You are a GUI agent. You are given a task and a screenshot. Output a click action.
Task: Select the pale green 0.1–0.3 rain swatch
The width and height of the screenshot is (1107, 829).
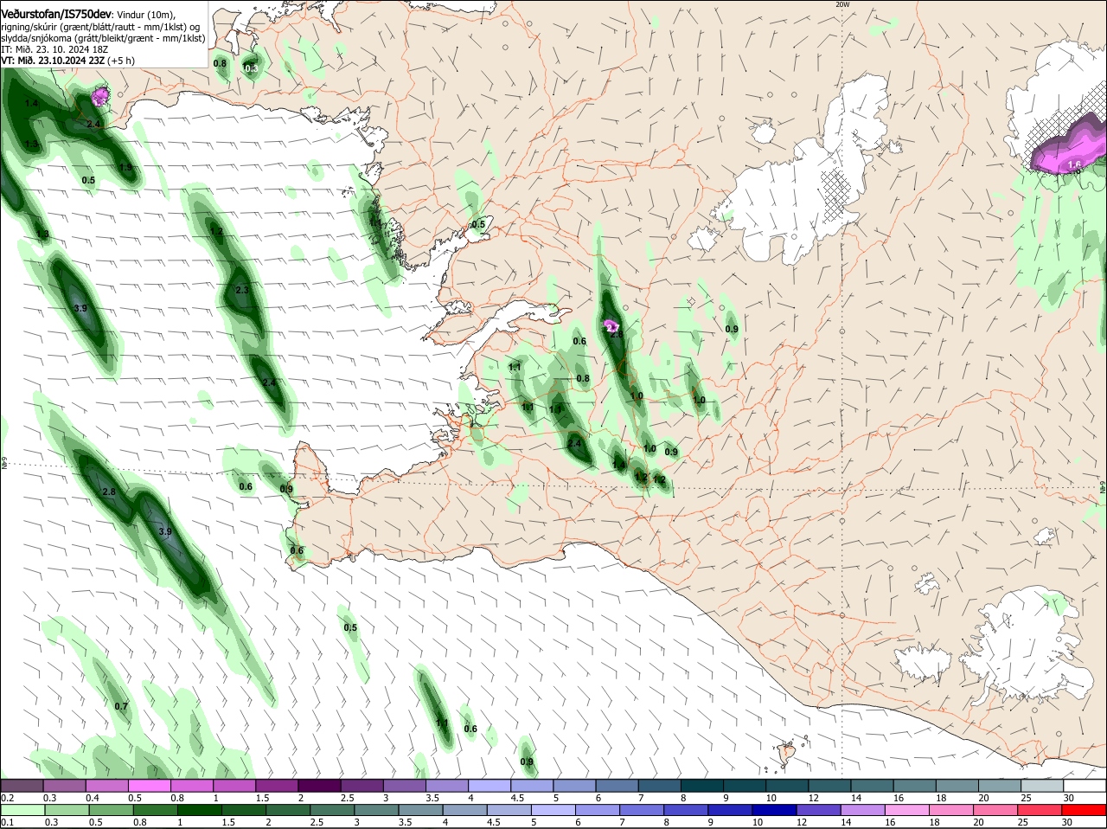pos(24,810)
